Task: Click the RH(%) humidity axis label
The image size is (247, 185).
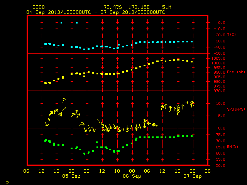Action: point(232,147)
